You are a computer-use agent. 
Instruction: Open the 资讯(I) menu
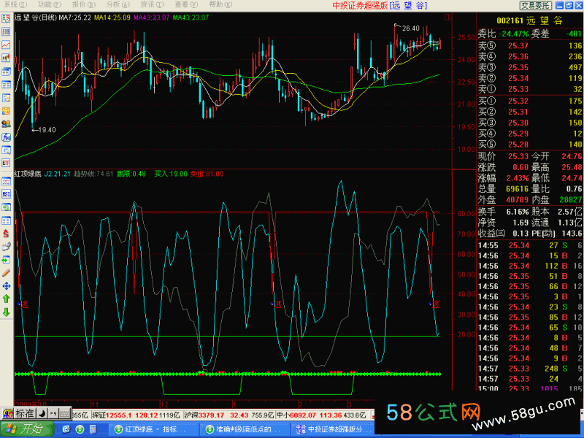[152, 4]
